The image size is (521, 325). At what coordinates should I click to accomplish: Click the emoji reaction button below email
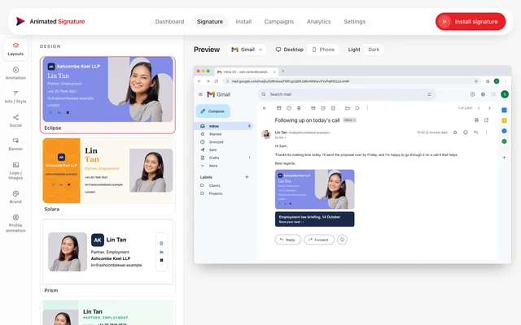(x=342, y=240)
